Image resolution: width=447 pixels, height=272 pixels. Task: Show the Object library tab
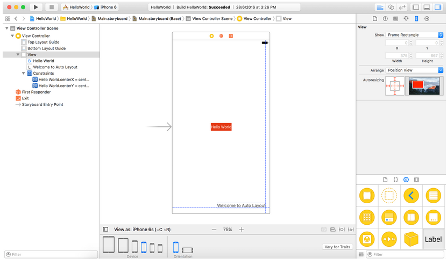pos(406,180)
